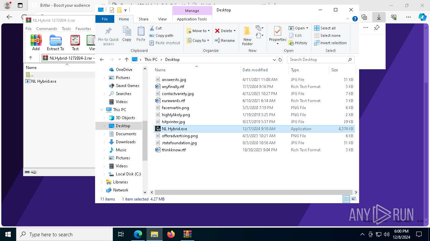The height and width of the screenshot is (241, 430).
Task: Click the Manage contextual tab
Action: tap(192, 11)
